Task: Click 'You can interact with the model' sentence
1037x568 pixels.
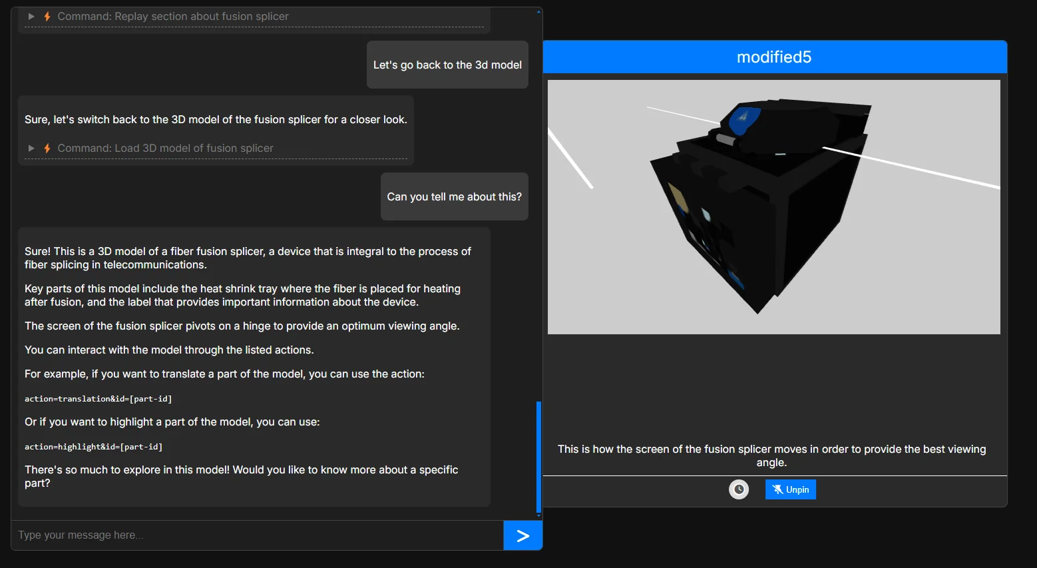Action: point(169,350)
